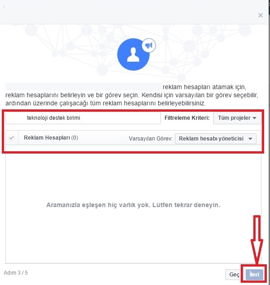Click the Filtreleme Kriteri label
Viewport: 270px width, 285px height.
click(x=187, y=118)
